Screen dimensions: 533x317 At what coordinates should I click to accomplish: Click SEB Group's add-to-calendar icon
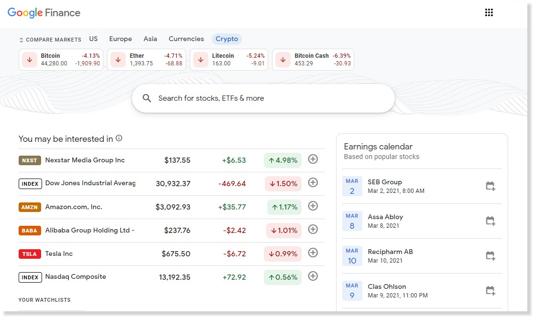coord(490,186)
